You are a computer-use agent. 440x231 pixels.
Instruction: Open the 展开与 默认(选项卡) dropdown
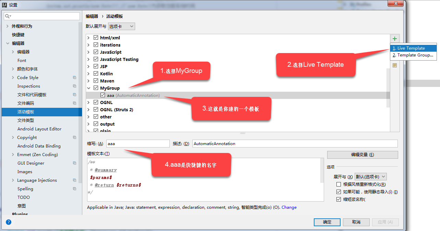(371, 177)
